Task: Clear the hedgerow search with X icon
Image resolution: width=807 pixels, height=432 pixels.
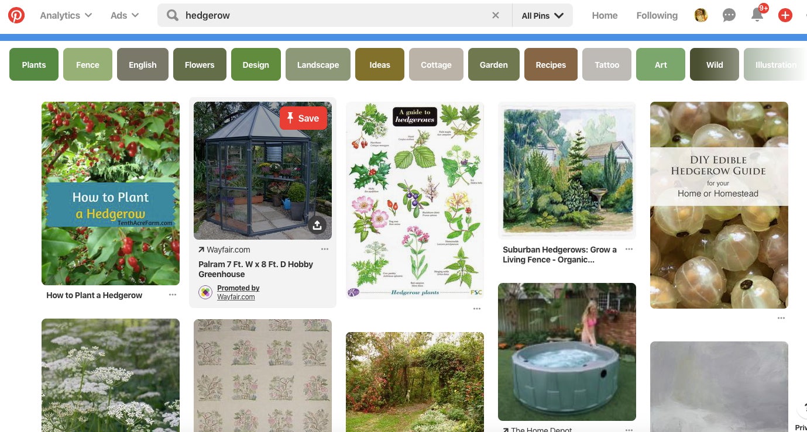Action: click(x=496, y=16)
